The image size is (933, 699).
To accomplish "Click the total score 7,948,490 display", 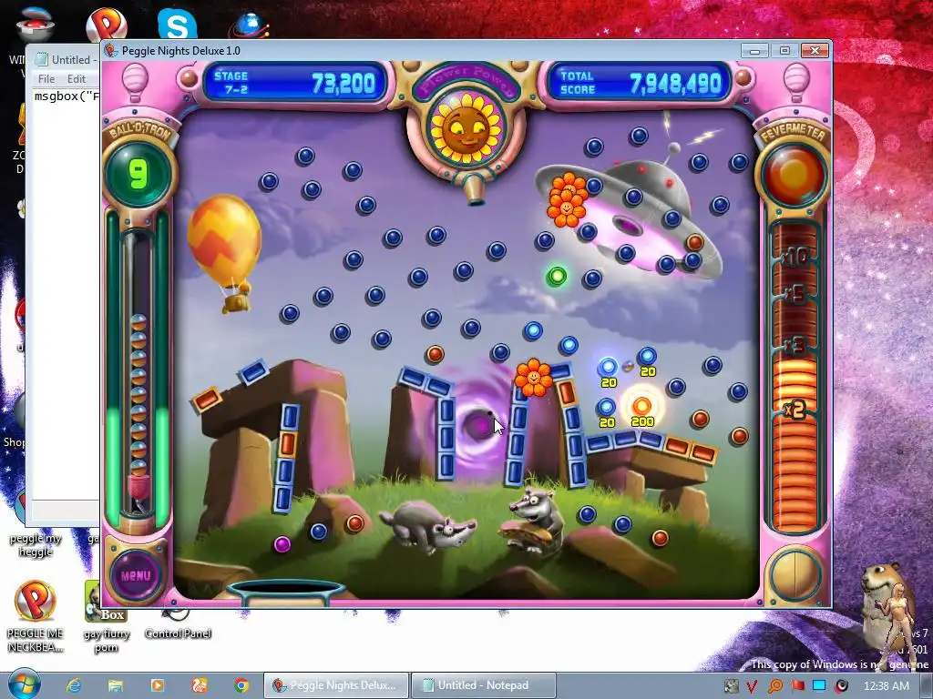I will coord(675,84).
